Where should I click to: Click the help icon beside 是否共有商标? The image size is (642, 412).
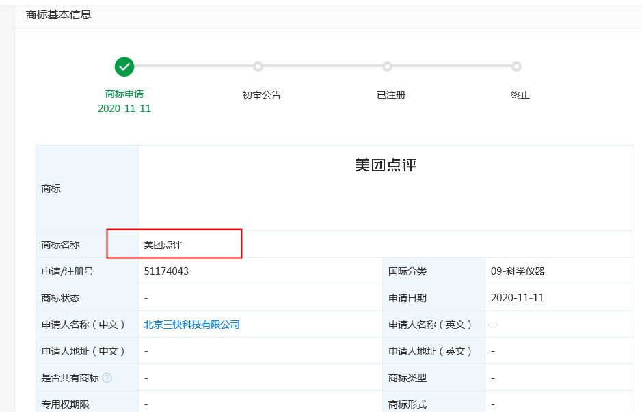coord(107,378)
